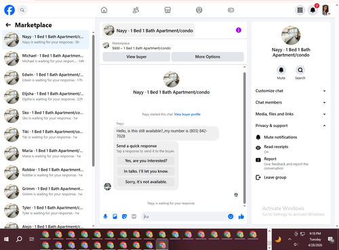Expand Media, files and links section

point(291,114)
